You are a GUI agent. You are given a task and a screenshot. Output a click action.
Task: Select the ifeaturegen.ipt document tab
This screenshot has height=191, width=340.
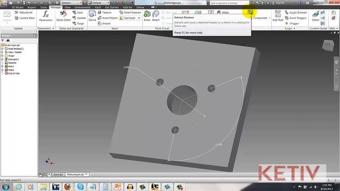point(76,175)
